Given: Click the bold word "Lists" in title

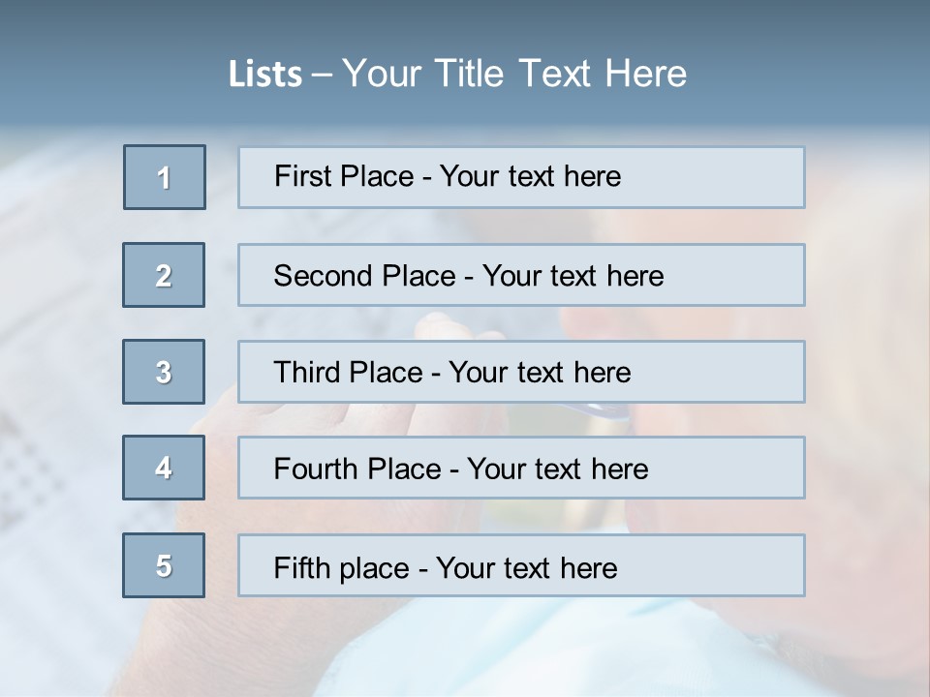Looking at the screenshot, I should 265,75.
